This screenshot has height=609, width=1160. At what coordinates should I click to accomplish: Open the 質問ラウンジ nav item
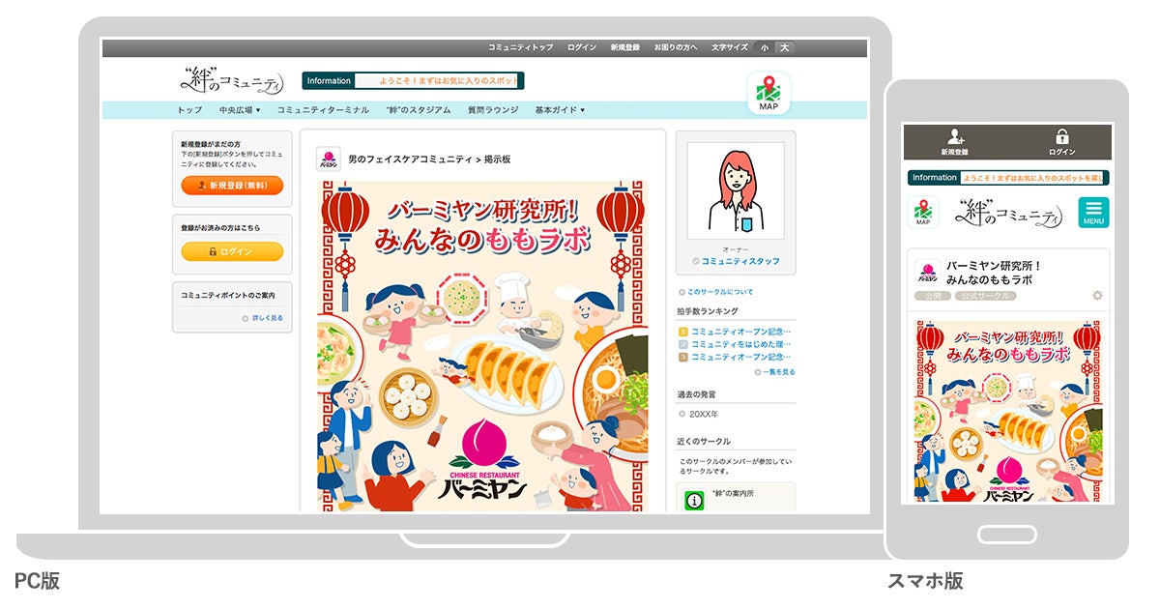(x=493, y=110)
